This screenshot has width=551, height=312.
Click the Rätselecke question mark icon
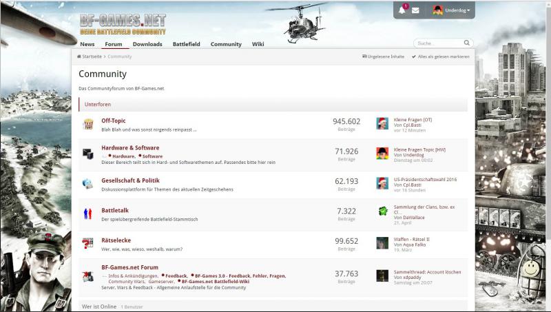pos(88,242)
